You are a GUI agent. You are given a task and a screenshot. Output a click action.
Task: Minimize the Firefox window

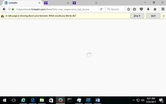[145, 2]
